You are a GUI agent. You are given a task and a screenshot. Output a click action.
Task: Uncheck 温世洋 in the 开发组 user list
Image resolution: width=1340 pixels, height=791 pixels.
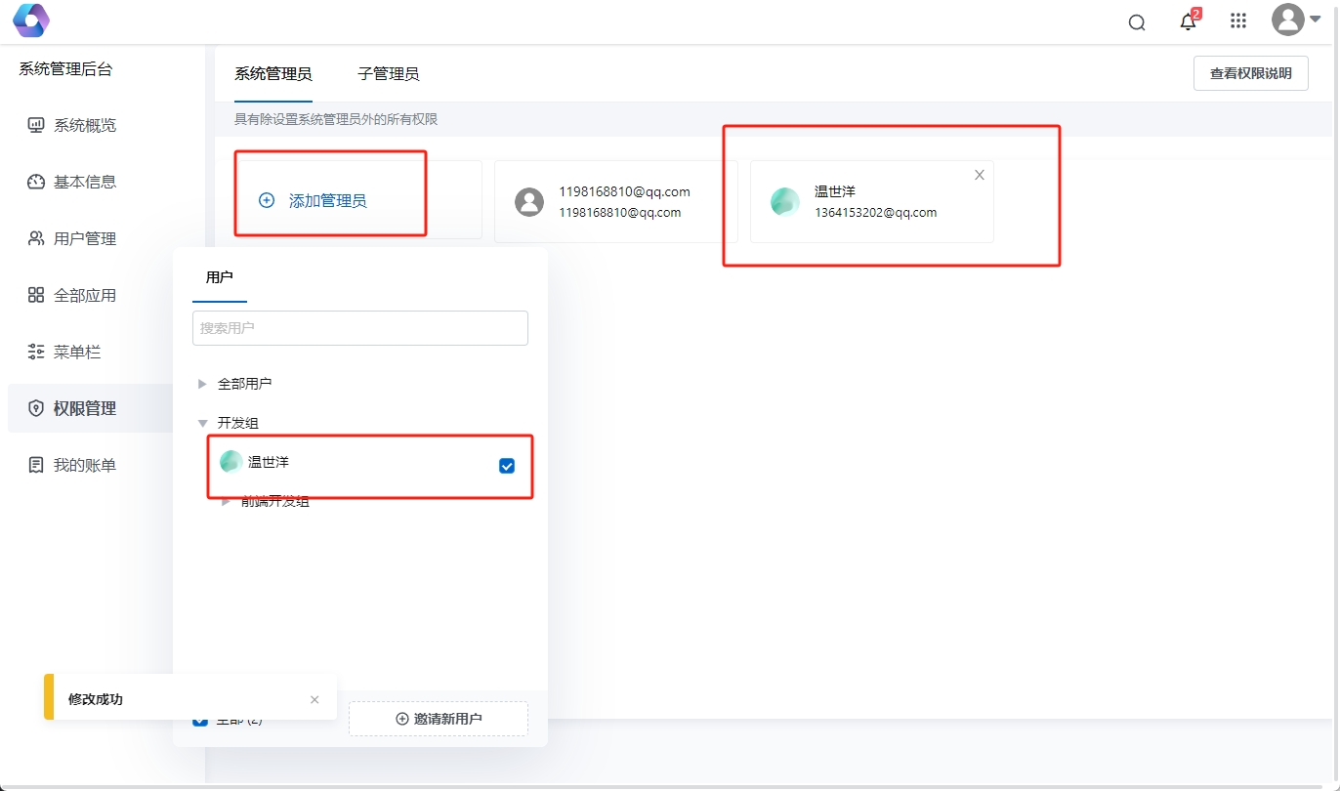coord(506,466)
